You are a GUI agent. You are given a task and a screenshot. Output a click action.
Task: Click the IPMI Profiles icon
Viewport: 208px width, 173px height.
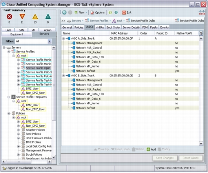click(23, 142)
